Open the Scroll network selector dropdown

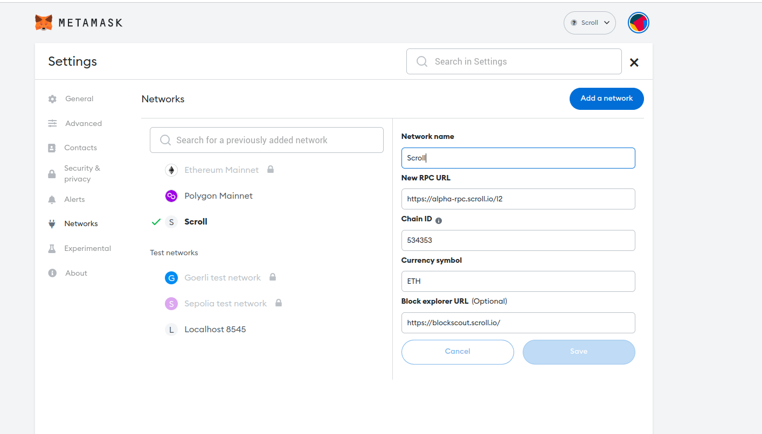(x=590, y=23)
